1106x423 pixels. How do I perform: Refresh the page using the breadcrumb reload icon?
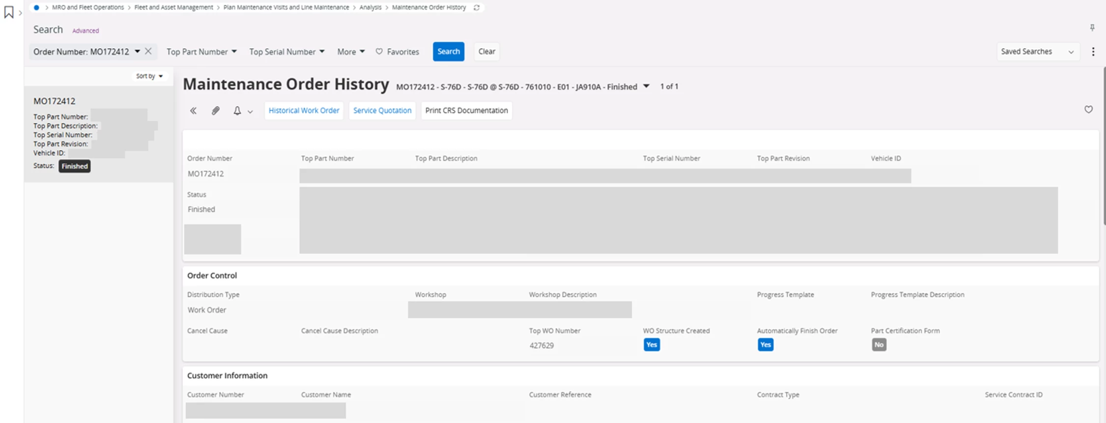click(476, 7)
